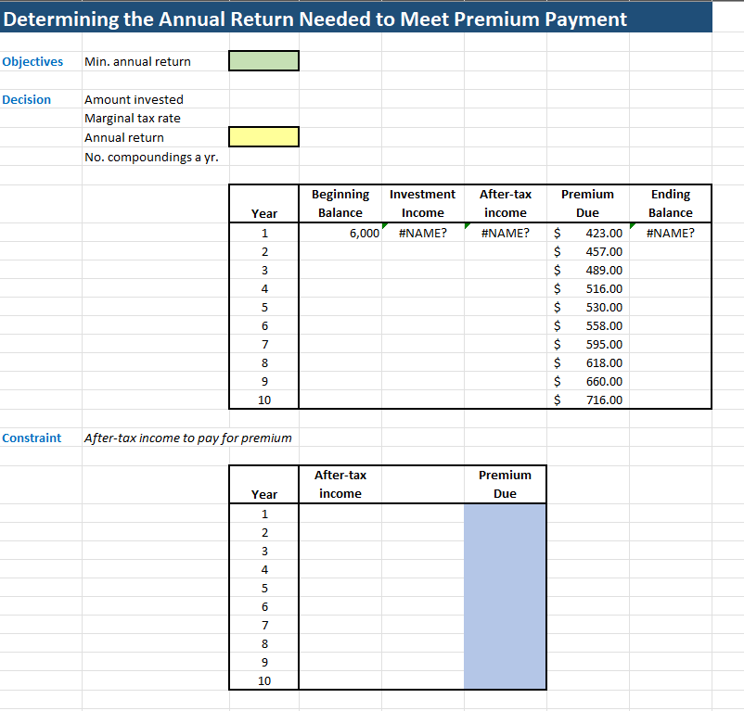The height and width of the screenshot is (711, 744).
Task: Select the italic text After-tax income to pay for premium
Action: pyautogui.click(x=188, y=438)
